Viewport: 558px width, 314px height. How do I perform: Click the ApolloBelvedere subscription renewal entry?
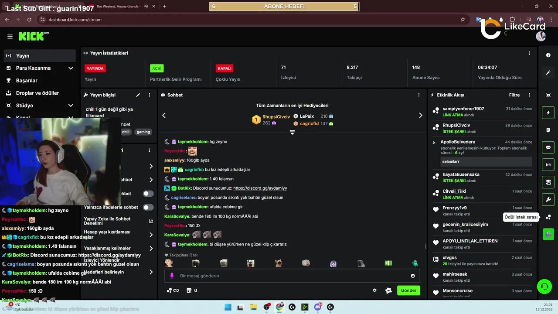pyautogui.click(x=482, y=154)
